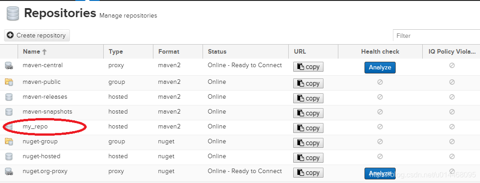Open the my_repo repository name

(35, 126)
